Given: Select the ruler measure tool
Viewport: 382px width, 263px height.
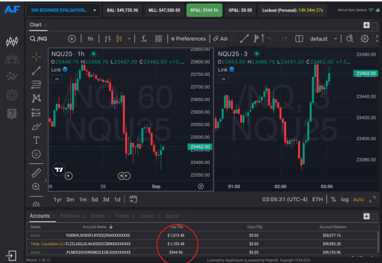Looking at the screenshot, I should point(36,173).
